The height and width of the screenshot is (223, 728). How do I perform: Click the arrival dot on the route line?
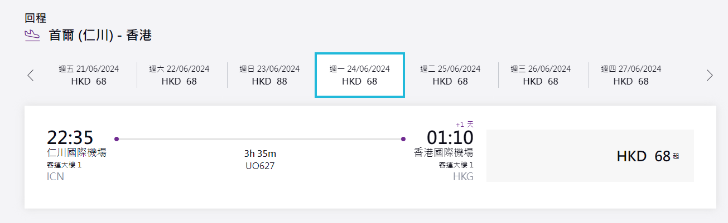point(403,138)
